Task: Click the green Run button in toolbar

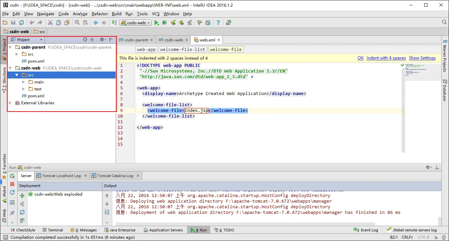Action: 157,23
